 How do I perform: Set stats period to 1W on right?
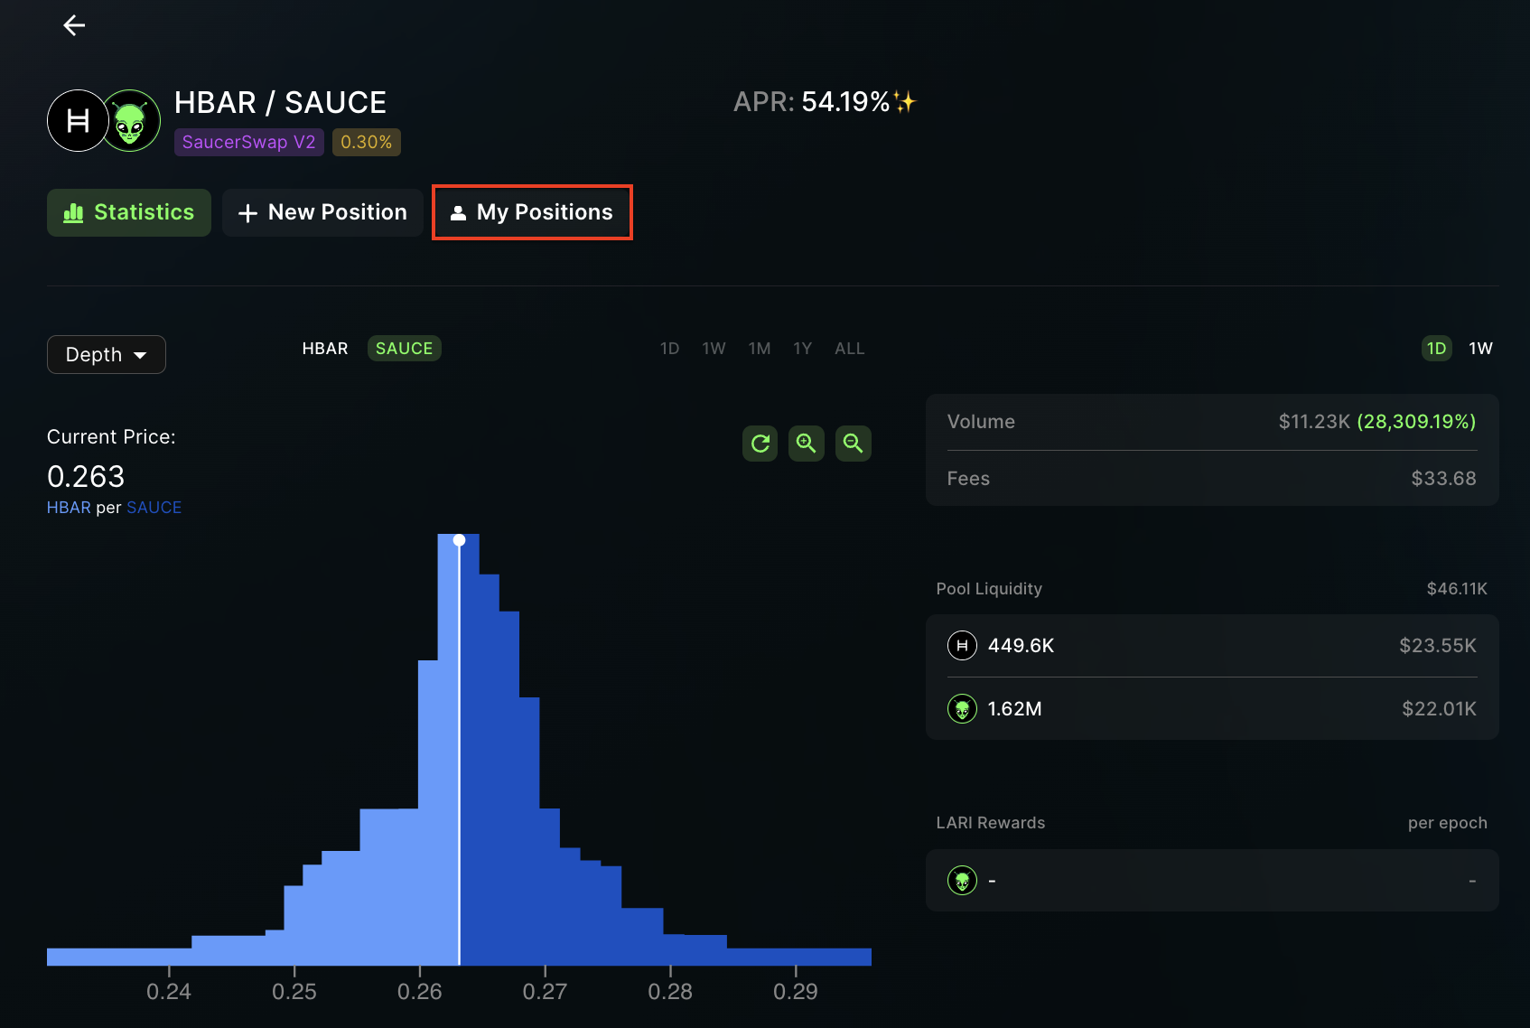coord(1481,349)
